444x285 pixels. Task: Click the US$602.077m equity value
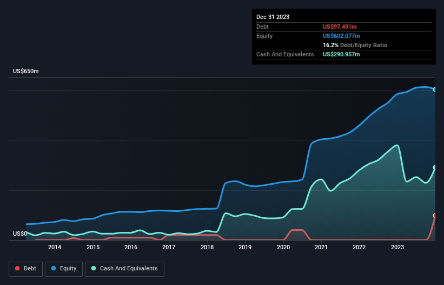click(341, 36)
